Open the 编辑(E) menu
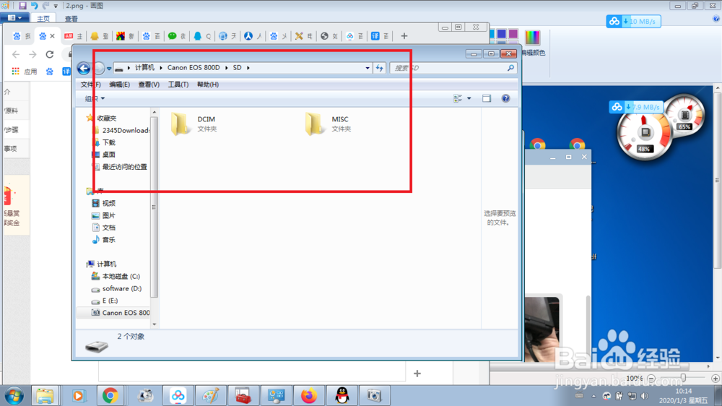Viewport: 722px width, 406px height. 119,85
